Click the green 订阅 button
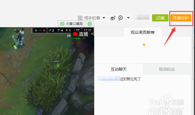This screenshot has height=115, width=195. coord(160,18)
